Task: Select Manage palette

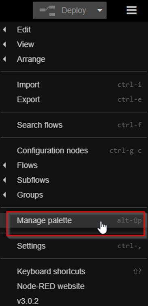Action: [x=74, y=220]
